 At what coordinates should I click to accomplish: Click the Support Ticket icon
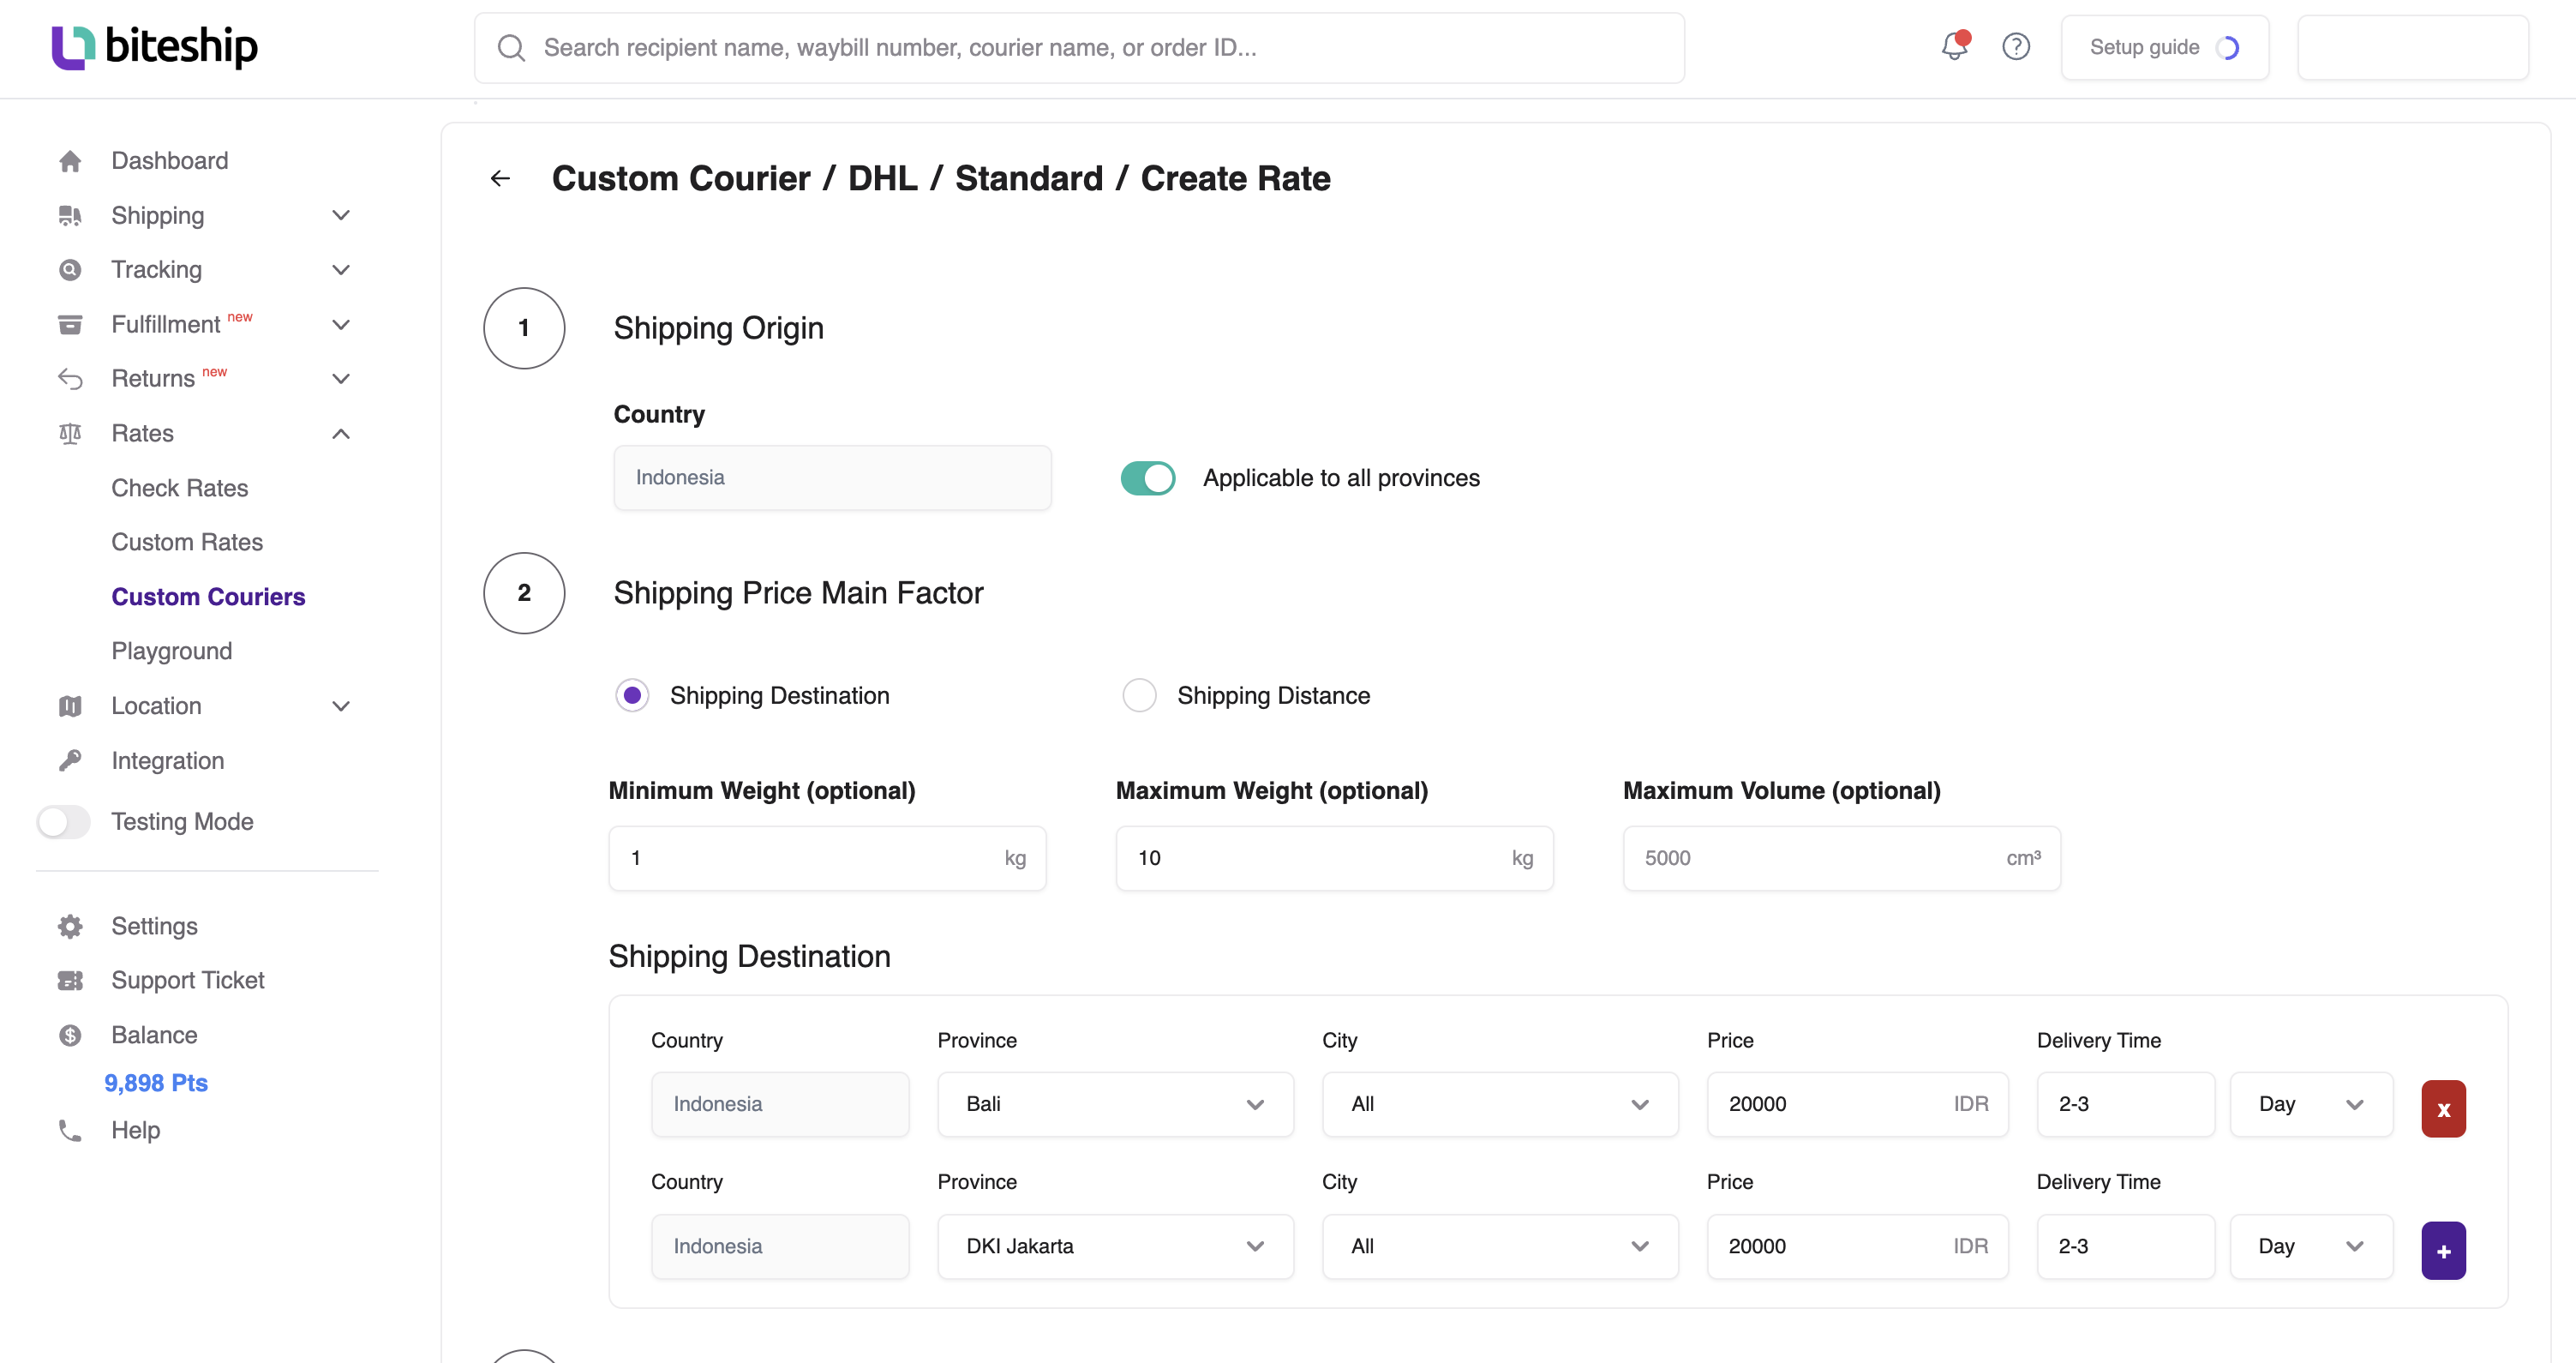70,981
